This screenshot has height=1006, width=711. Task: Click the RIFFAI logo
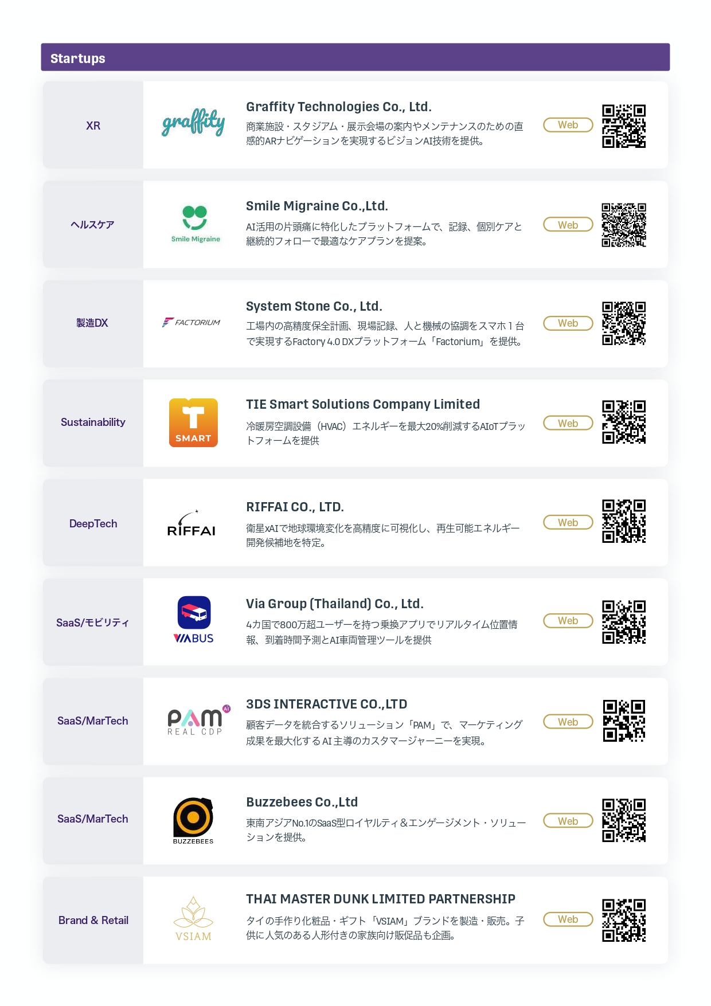tap(192, 524)
